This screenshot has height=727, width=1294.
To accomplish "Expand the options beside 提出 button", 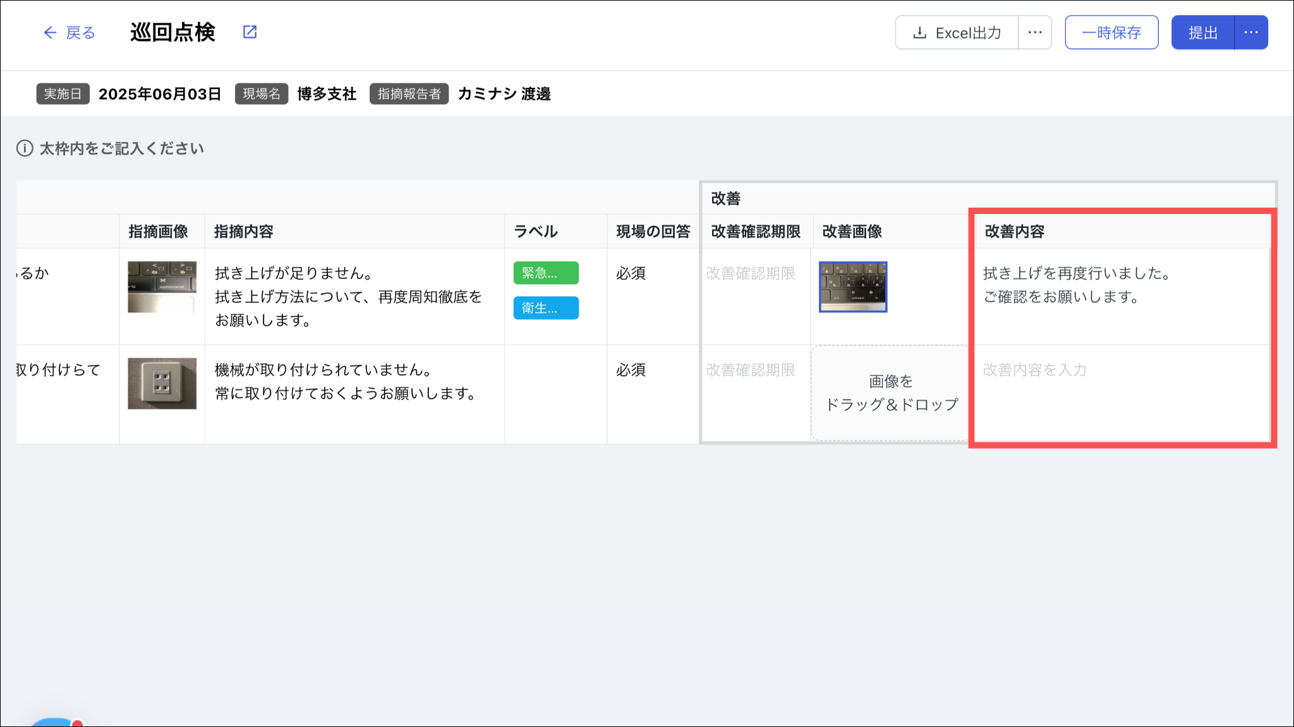I will coord(1251,33).
